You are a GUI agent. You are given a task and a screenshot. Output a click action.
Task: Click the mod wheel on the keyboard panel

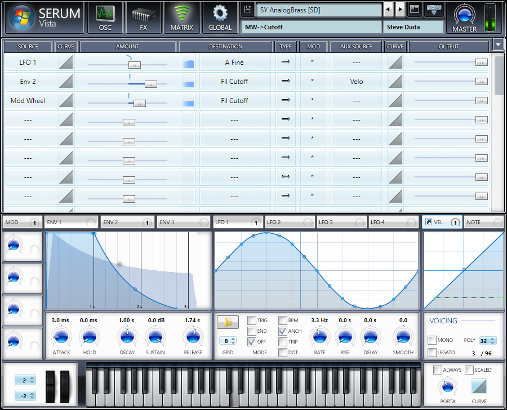click(x=65, y=387)
